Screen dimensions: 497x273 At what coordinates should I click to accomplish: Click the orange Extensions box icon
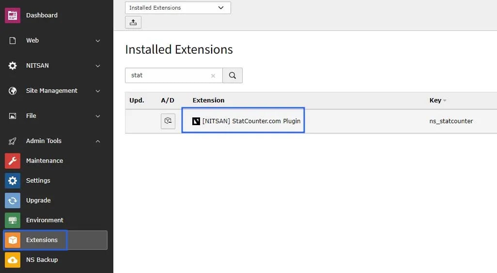13,240
